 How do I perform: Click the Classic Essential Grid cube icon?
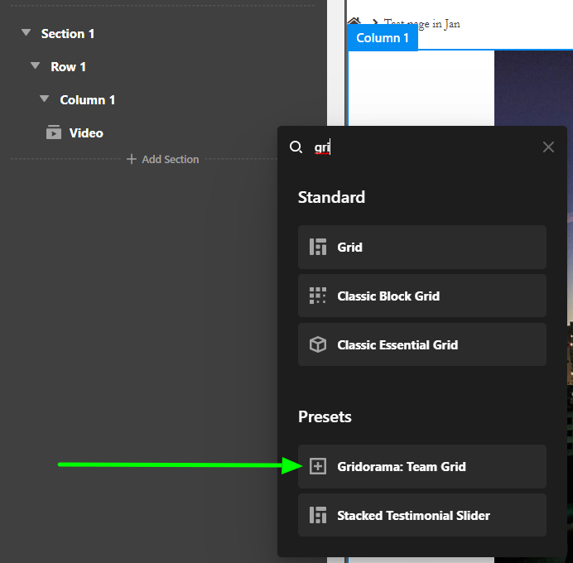(x=318, y=344)
